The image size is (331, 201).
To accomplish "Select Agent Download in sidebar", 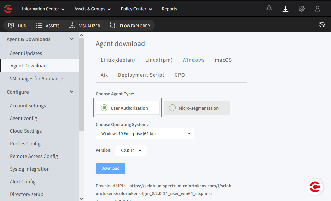I will (x=39, y=66).
